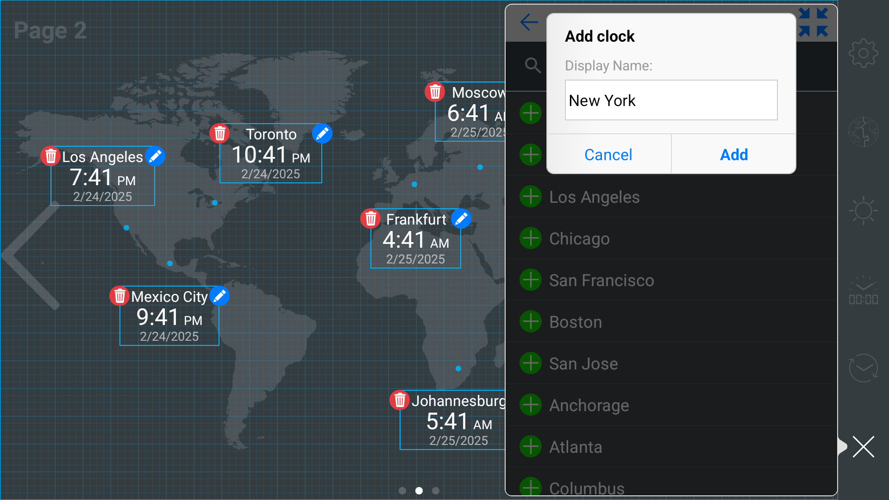
Task: Collapse panel with shrink arrows icon
Action: click(x=813, y=22)
